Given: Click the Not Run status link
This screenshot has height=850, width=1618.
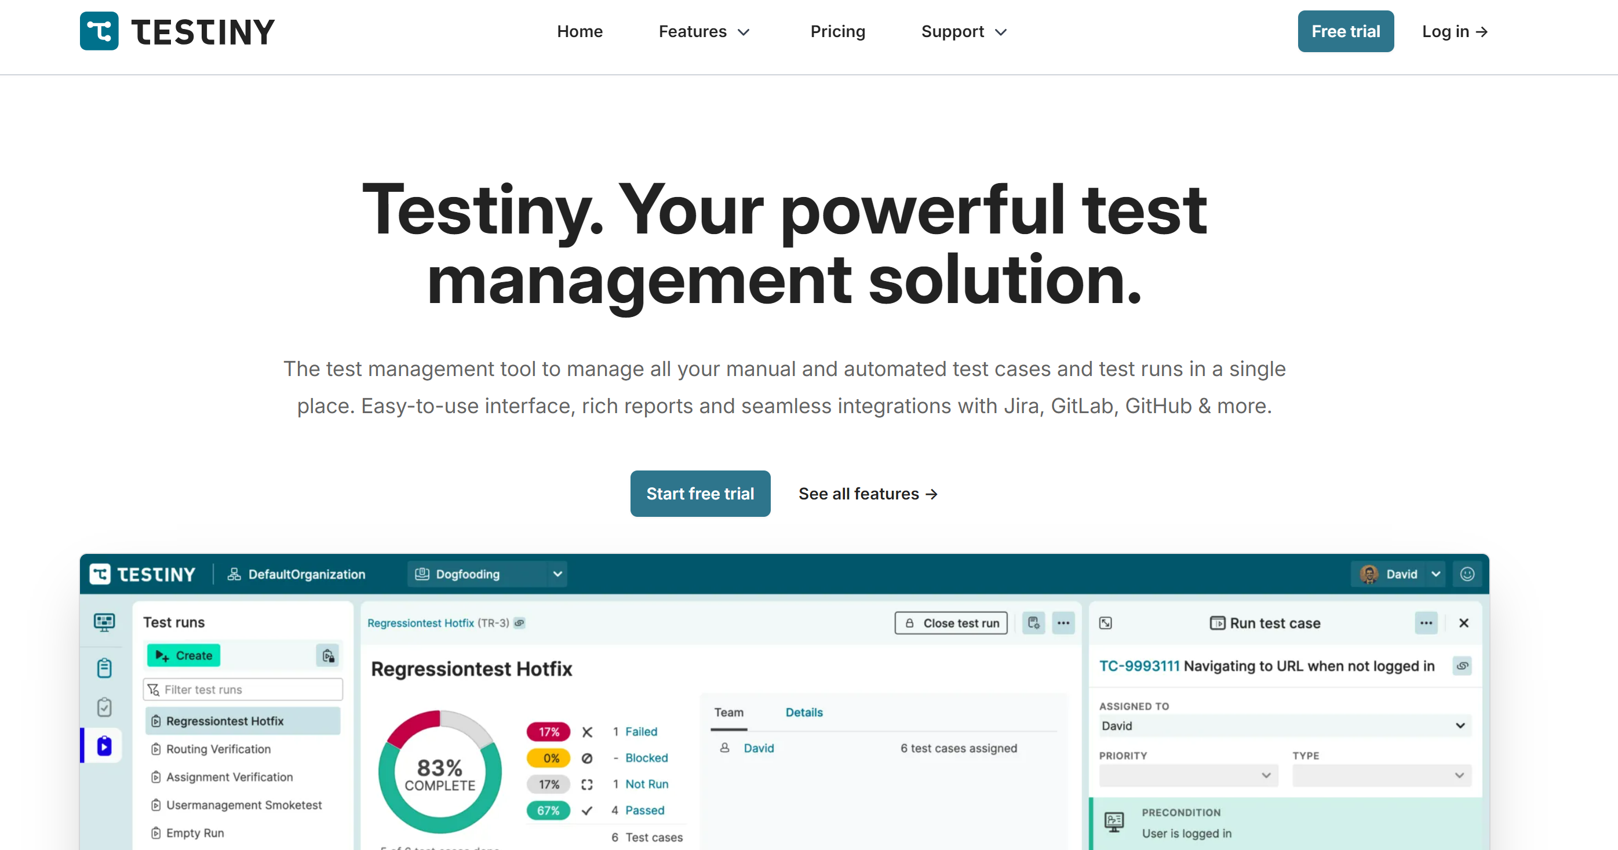Looking at the screenshot, I should [646, 784].
